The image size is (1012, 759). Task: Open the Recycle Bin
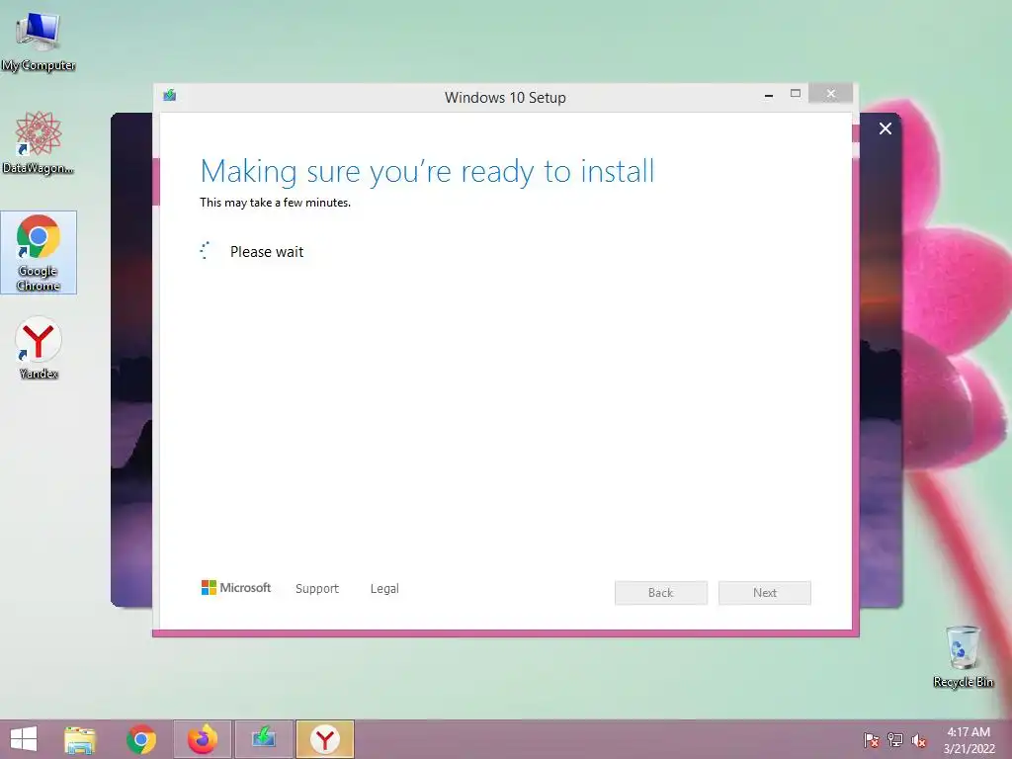[x=963, y=656]
